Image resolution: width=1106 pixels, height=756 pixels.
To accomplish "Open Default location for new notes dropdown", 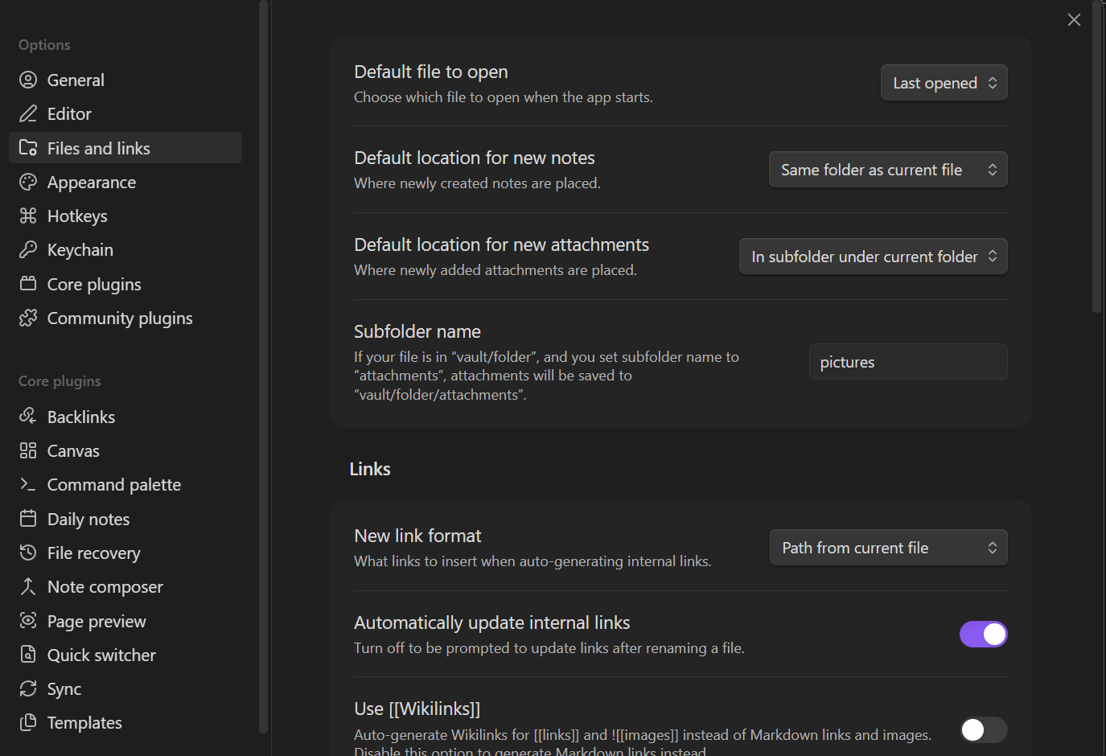I will [888, 170].
